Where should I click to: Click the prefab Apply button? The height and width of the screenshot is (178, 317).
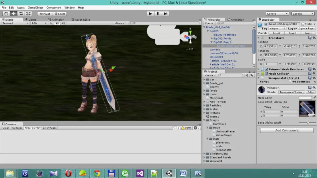click(x=308, y=33)
